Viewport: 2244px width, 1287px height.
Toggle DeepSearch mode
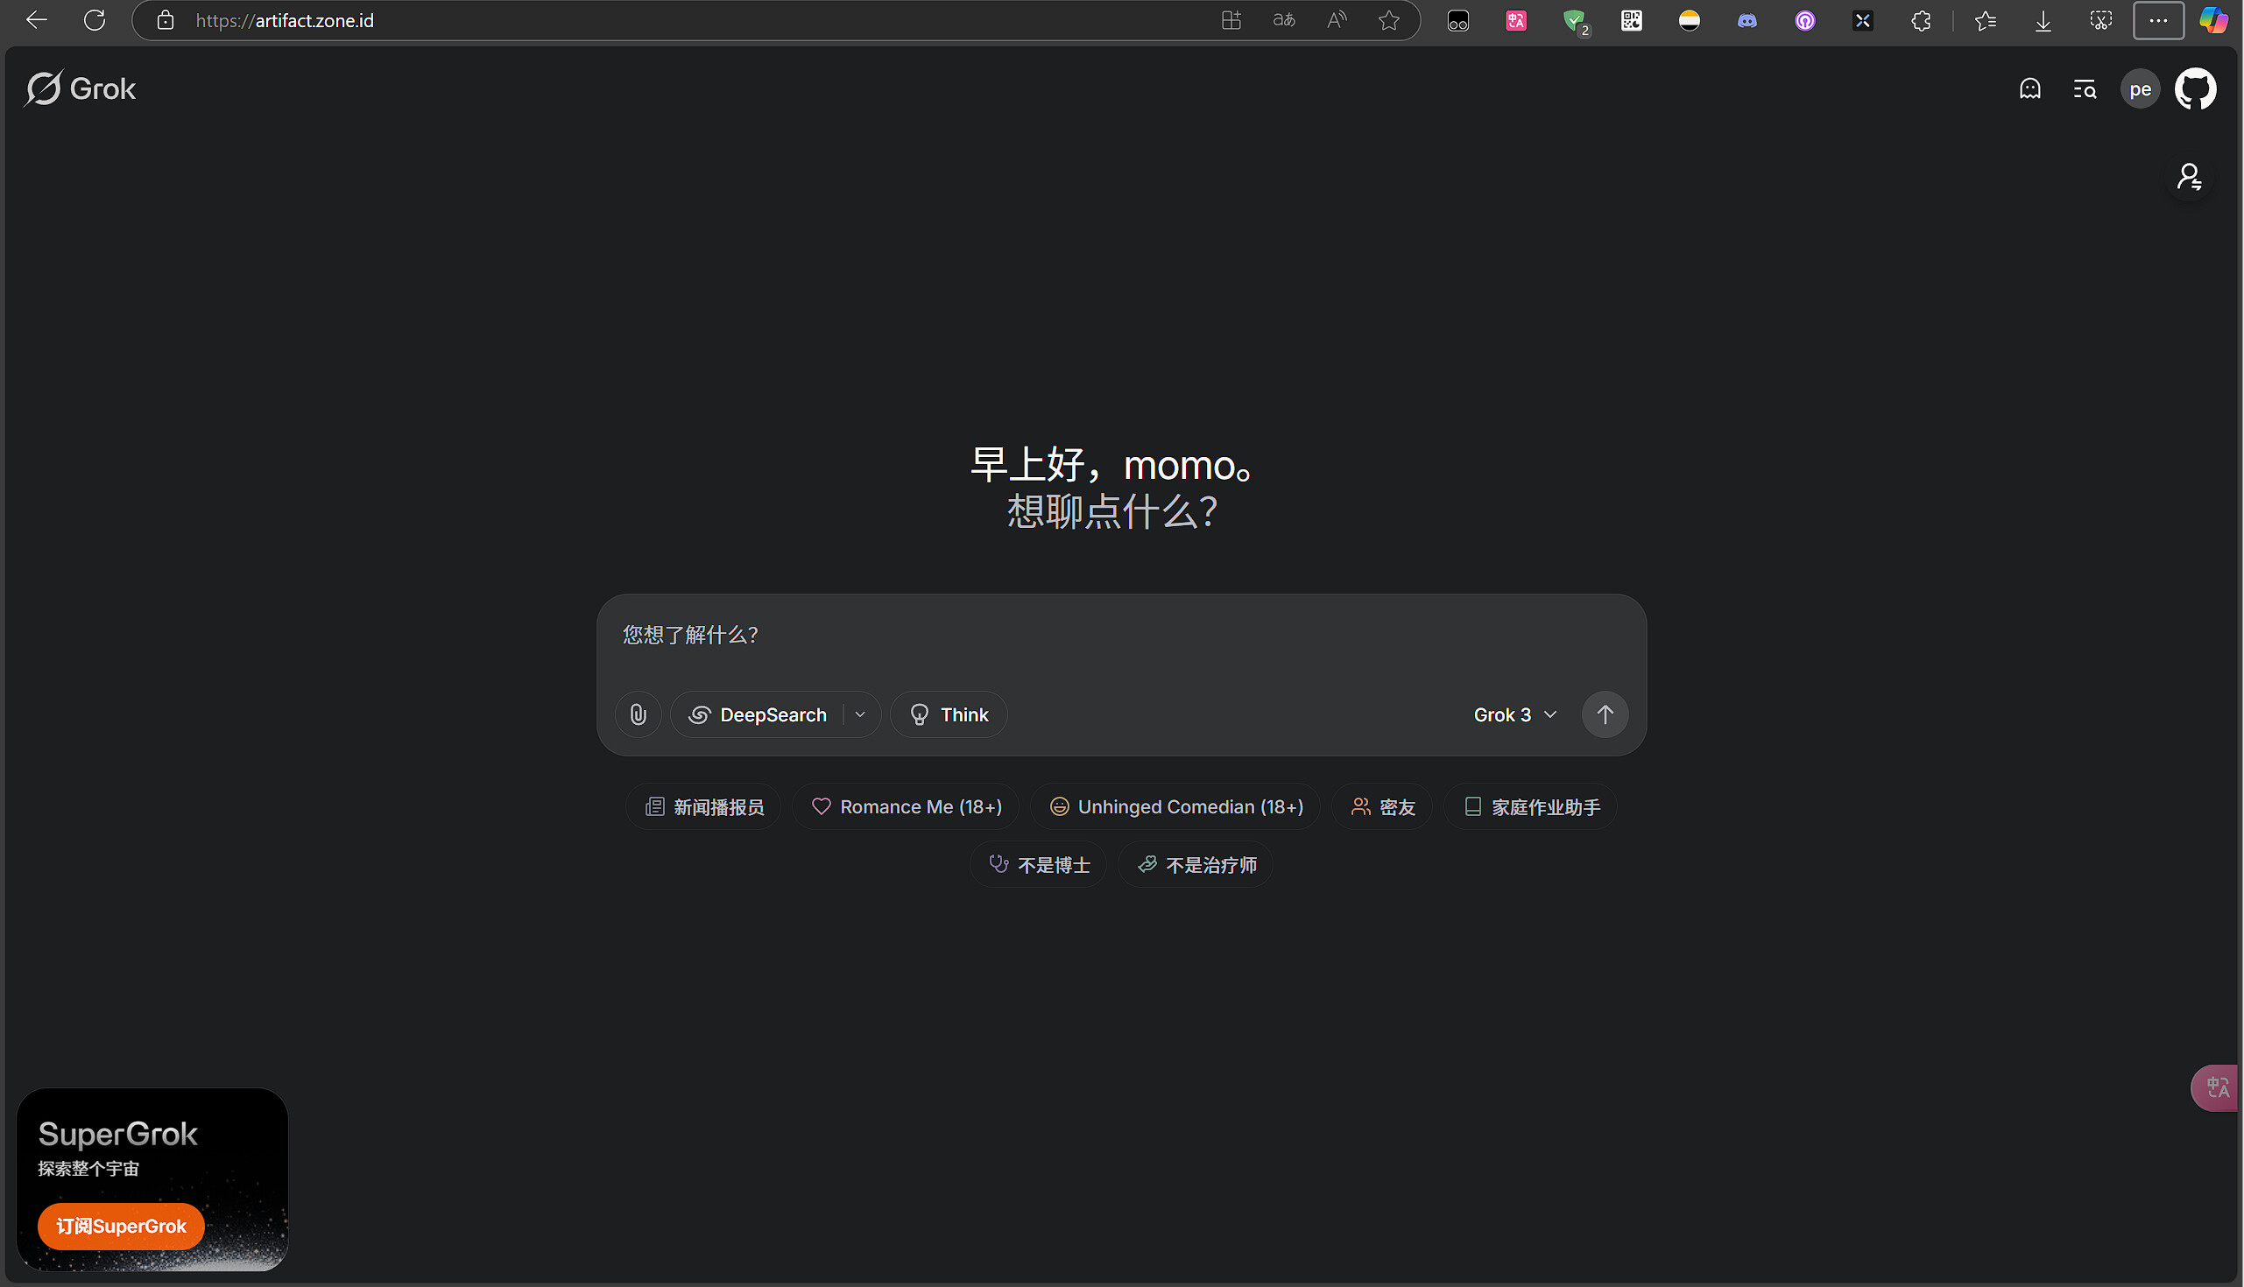[x=759, y=714]
